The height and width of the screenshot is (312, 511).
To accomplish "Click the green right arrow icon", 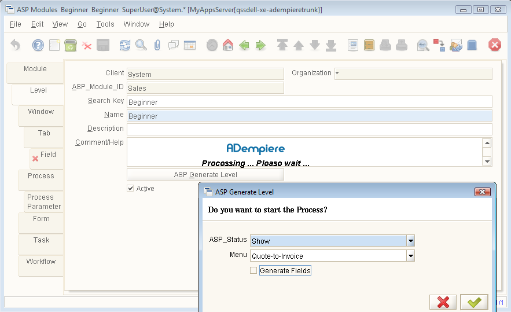I will pos(260,45).
